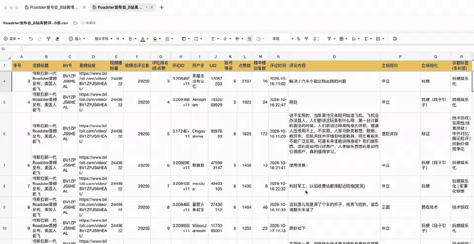Screen dimensions: 474x244
Task: Click the freeze panes icon
Action: click(184, 38)
